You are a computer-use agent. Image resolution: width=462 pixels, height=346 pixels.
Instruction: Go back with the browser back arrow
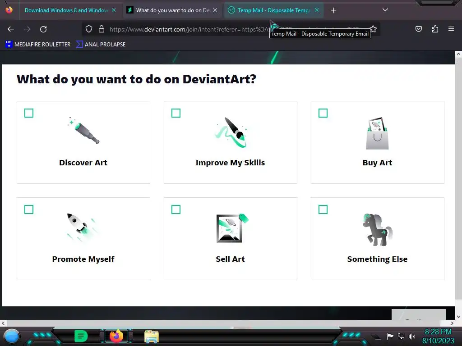11,29
